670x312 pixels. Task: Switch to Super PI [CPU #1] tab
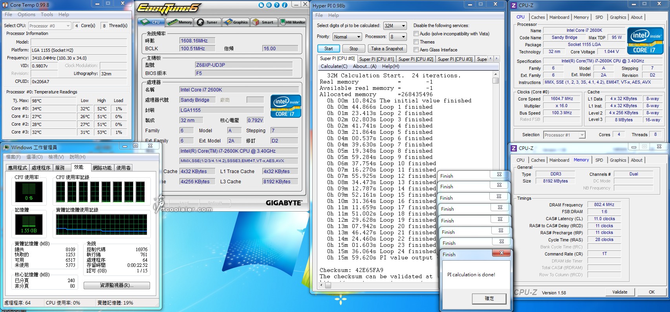coord(376,59)
